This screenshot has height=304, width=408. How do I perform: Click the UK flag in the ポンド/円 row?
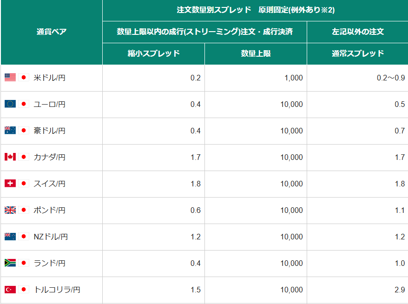10,210
